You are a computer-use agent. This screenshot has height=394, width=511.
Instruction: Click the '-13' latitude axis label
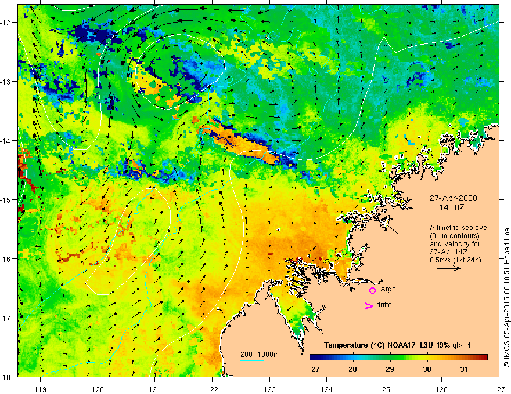click(6, 82)
